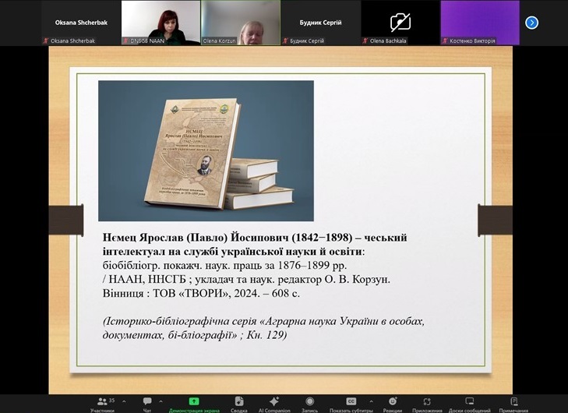Viewport: 568px width, 413px height.
Task: Open the Сводка summary tool
Action: pos(239,404)
